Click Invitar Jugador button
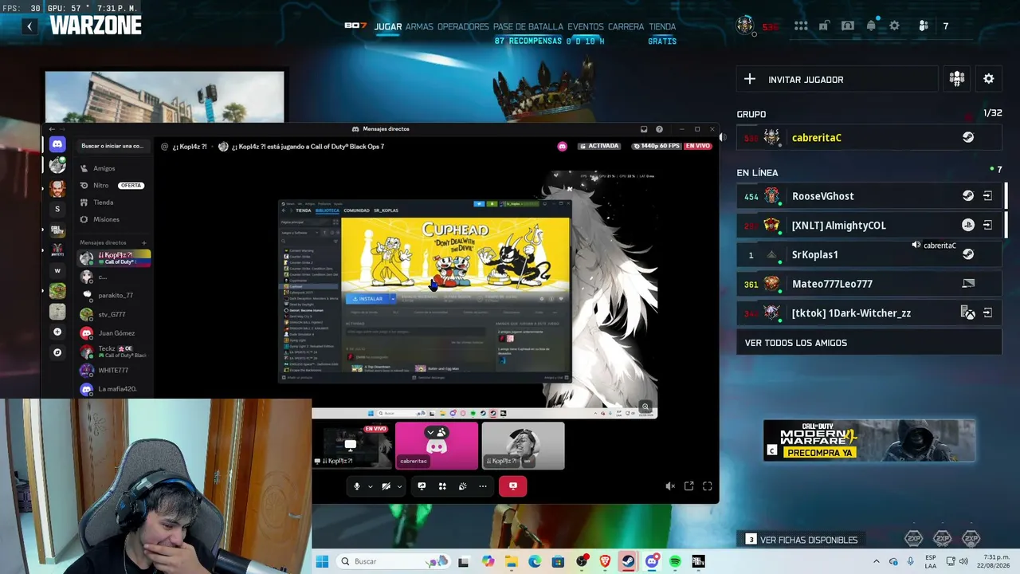 point(837,79)
